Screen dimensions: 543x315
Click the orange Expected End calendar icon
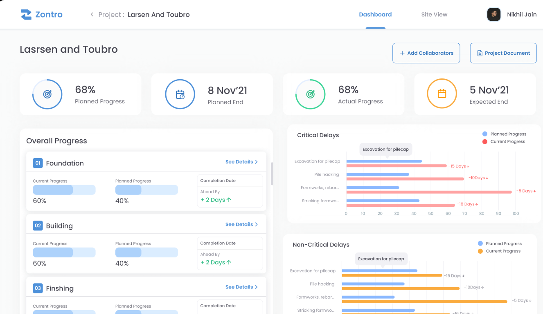click(442, 94)
